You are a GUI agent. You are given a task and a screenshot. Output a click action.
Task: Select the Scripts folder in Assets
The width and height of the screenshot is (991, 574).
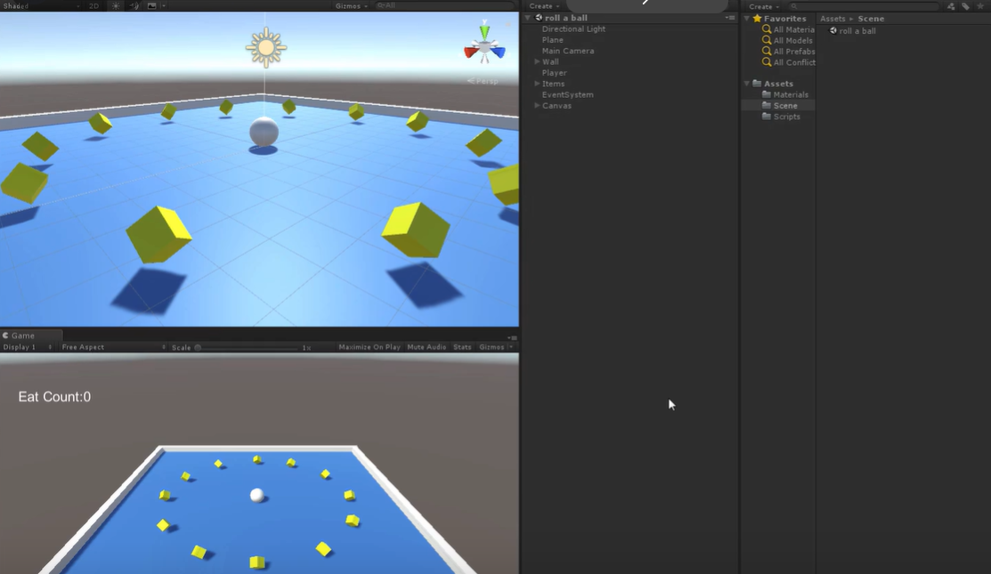(x=786, y=117)
